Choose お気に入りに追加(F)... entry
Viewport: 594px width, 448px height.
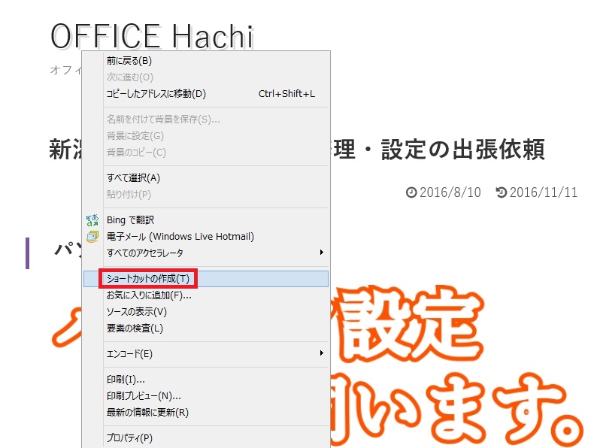pyautogui.click(x=206, y=295)
